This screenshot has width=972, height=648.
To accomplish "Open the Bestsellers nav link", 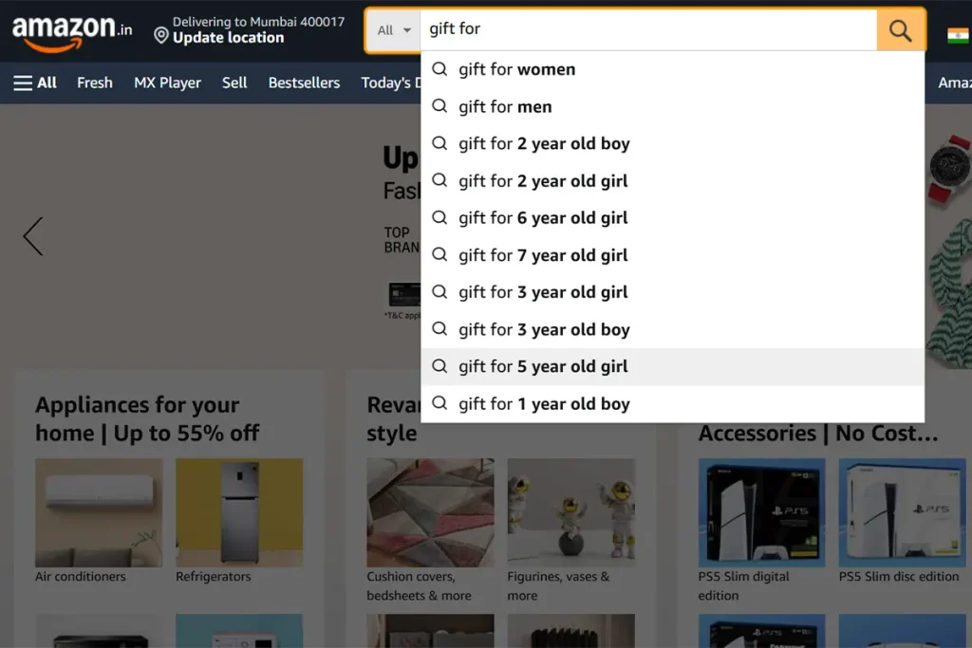I will [304, 83].
